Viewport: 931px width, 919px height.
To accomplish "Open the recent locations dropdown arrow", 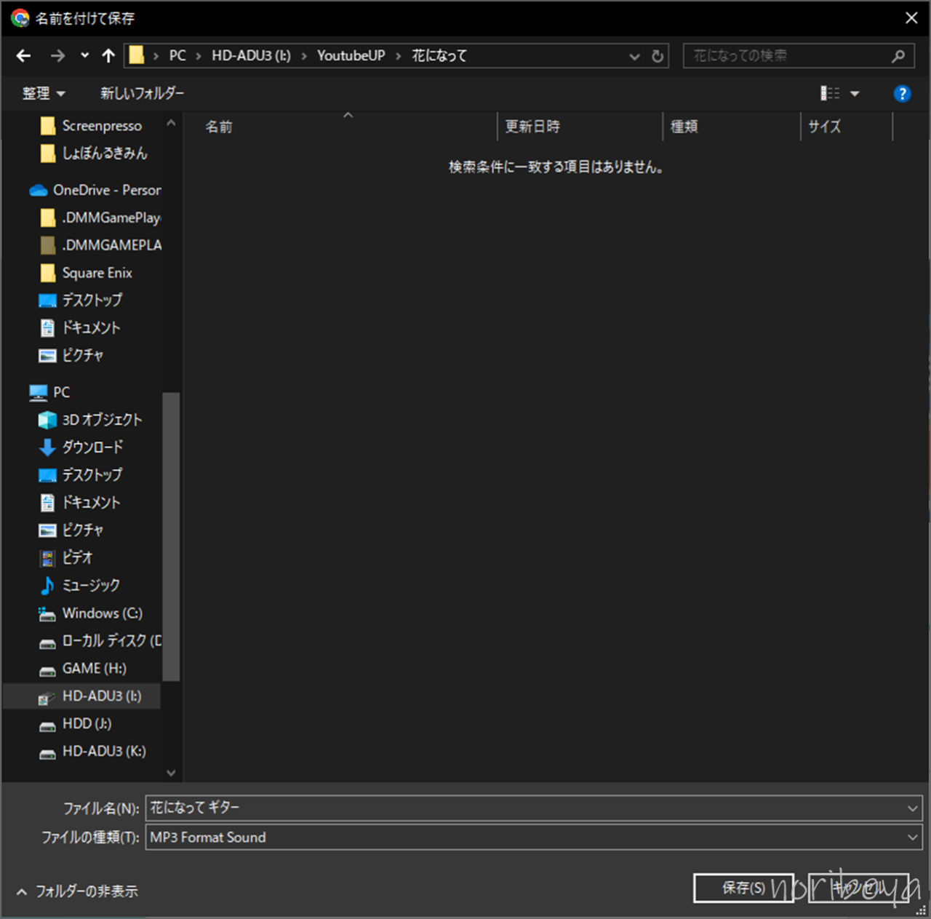I will (84, 56).
